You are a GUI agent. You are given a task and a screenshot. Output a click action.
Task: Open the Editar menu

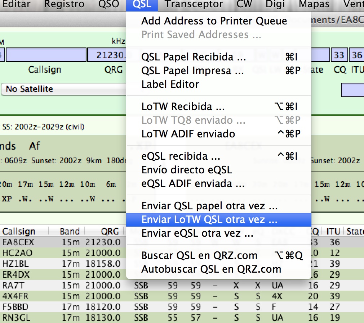point(16,4)
